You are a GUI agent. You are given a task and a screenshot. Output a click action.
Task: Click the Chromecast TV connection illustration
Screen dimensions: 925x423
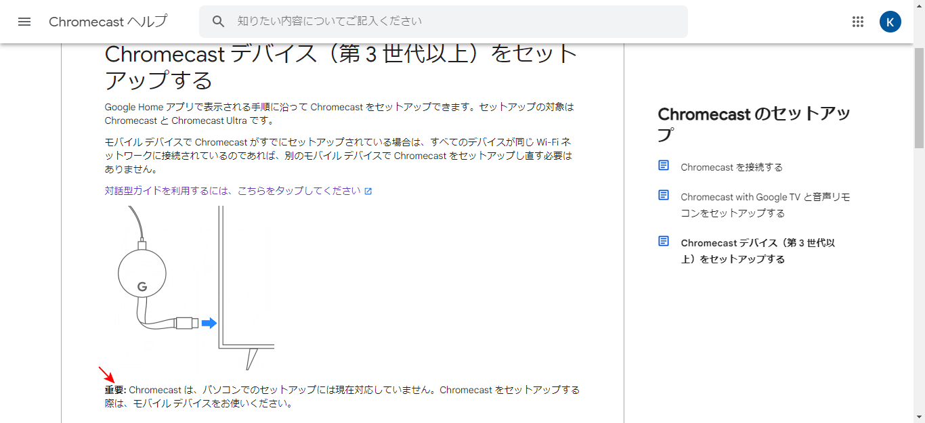coord(190,288)
